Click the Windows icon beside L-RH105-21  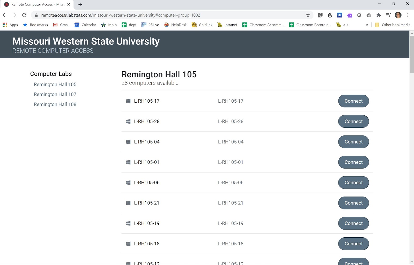point(128,203)
